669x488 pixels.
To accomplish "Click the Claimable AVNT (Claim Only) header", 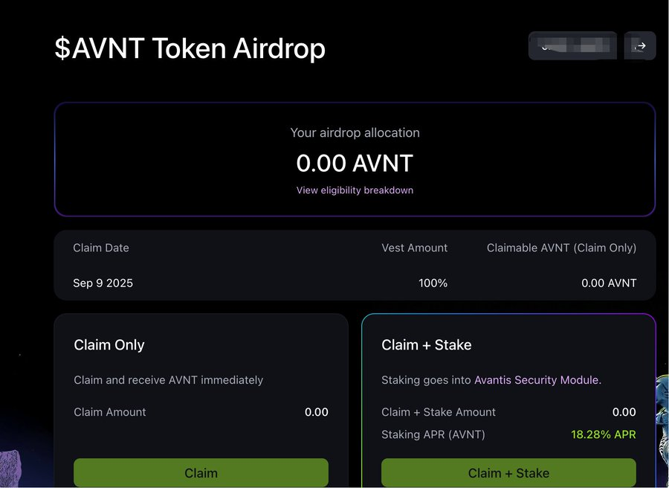I will [561, 248].
